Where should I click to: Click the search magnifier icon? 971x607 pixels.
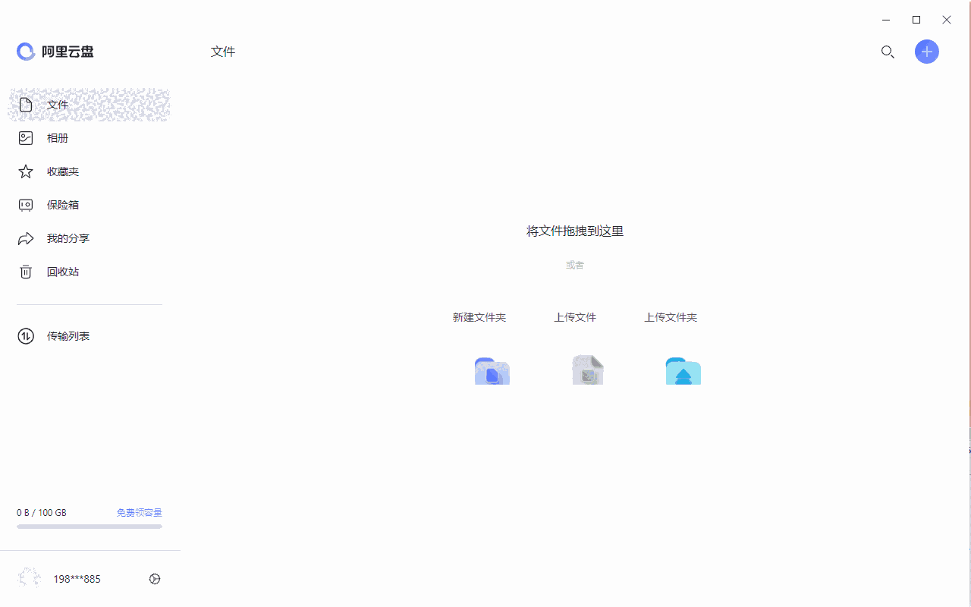point(888,52)
